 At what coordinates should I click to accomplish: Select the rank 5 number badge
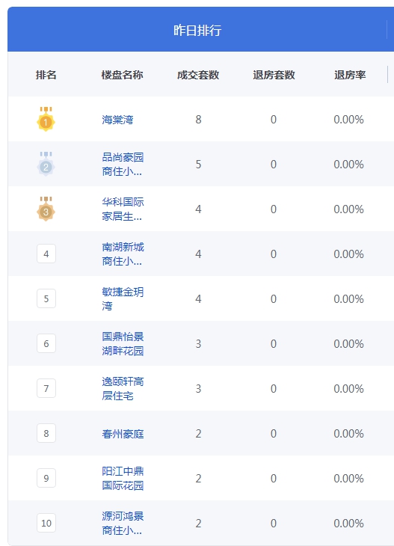pyautogui.click(x=46, y=298)
